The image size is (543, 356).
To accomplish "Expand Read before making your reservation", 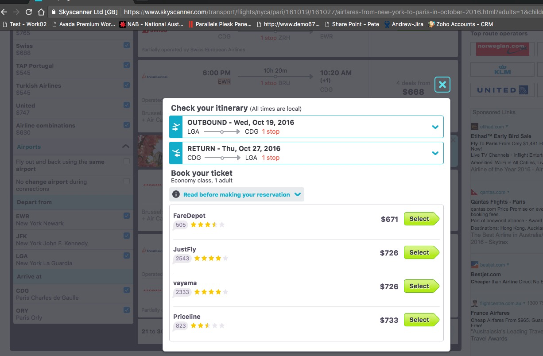I will (237, 194).
